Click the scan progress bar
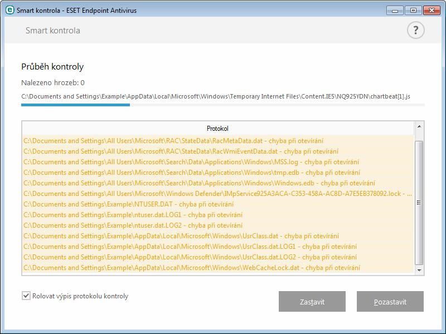 [x=222, y=105]
